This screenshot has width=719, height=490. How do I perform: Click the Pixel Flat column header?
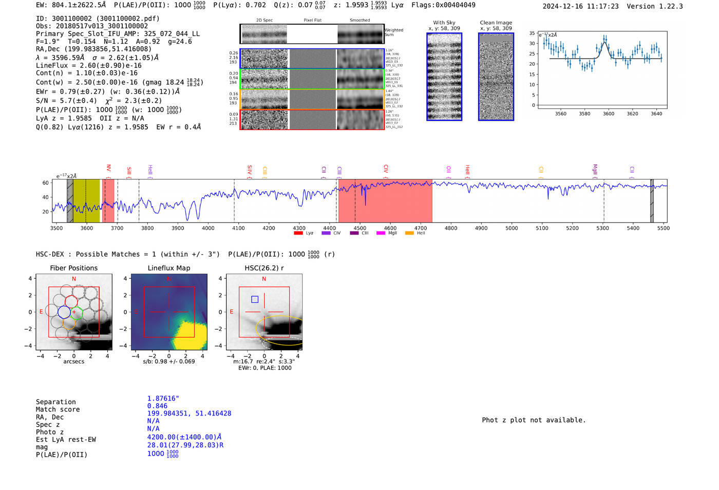coord(312,20)
